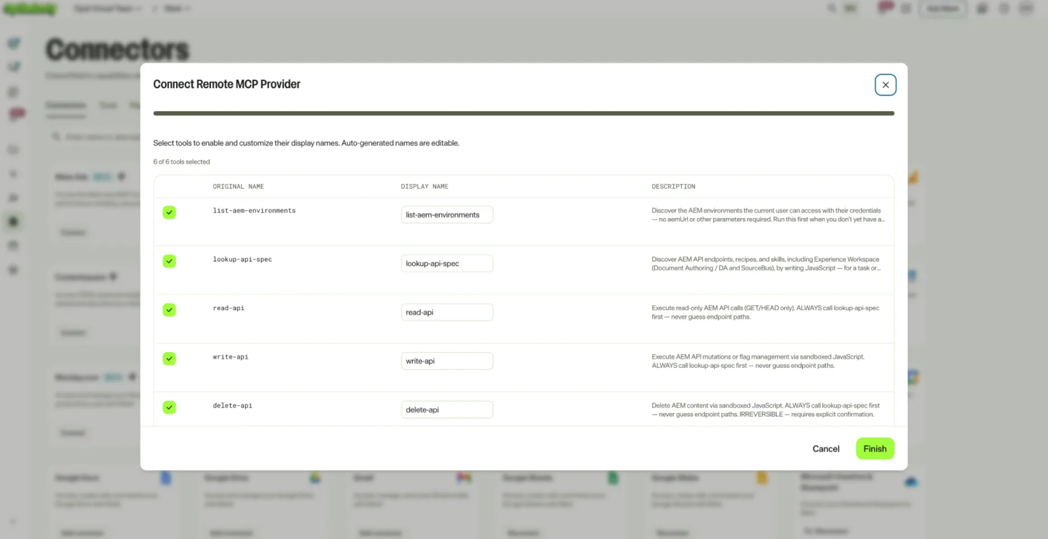Select the original name 'list-aem-environments'
1048x539 pixels.
(x=254, y=211)
